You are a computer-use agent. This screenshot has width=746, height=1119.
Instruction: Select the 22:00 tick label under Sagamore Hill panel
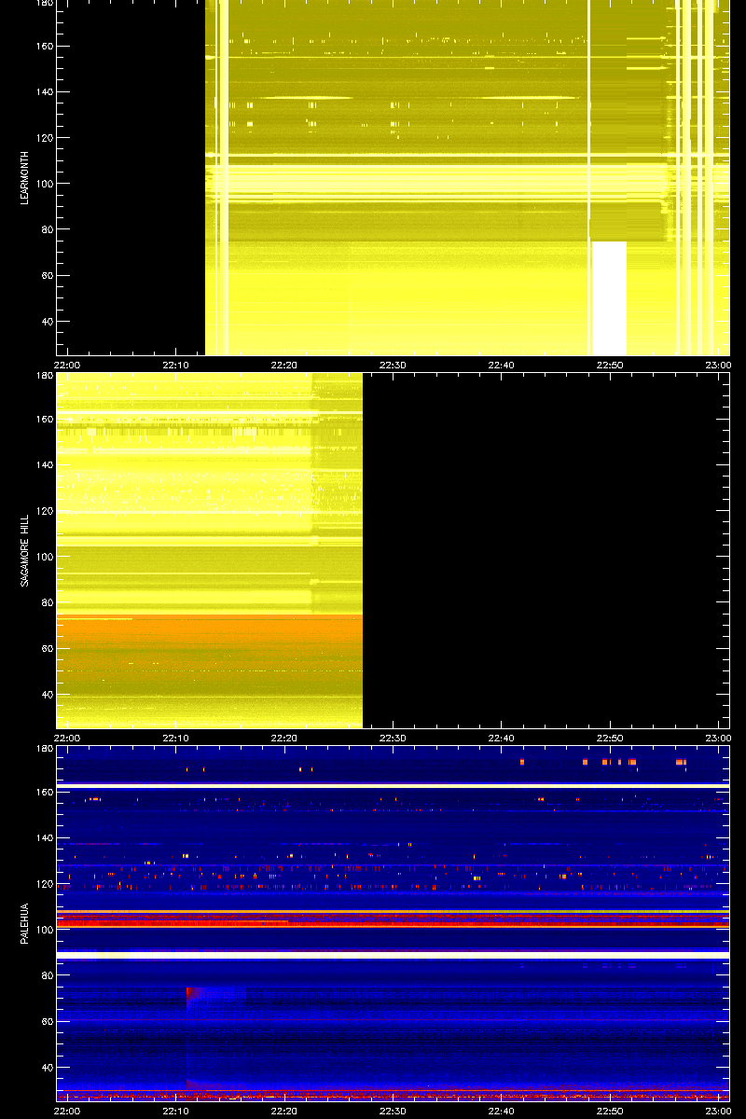click(x=68, y=738)
